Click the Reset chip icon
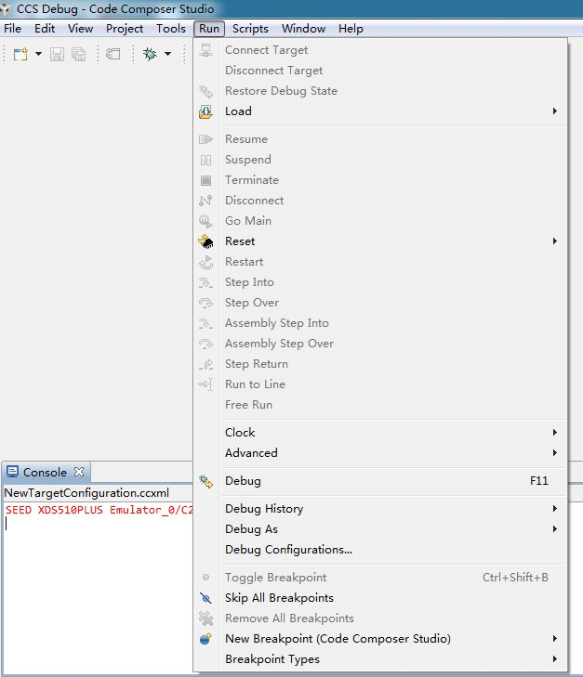Screen dimensions: 583x677 point(205,241)
